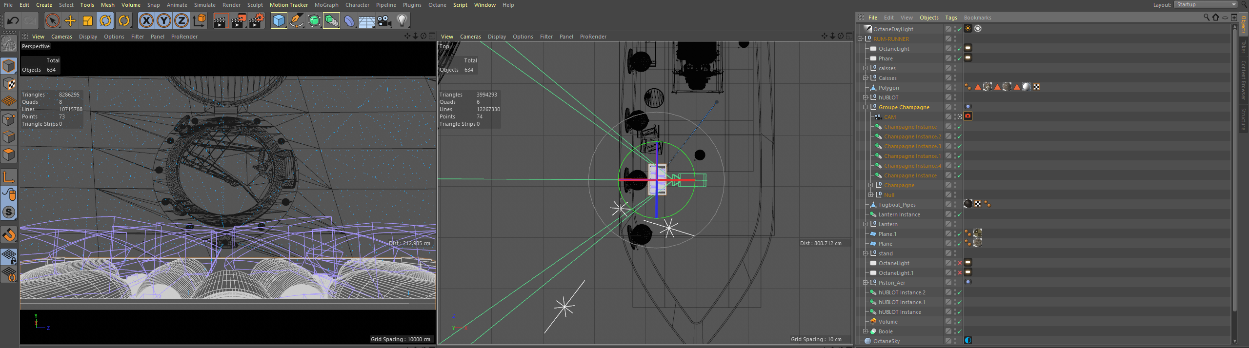Enable Texture mode in left palette

(x=9, y=83)
